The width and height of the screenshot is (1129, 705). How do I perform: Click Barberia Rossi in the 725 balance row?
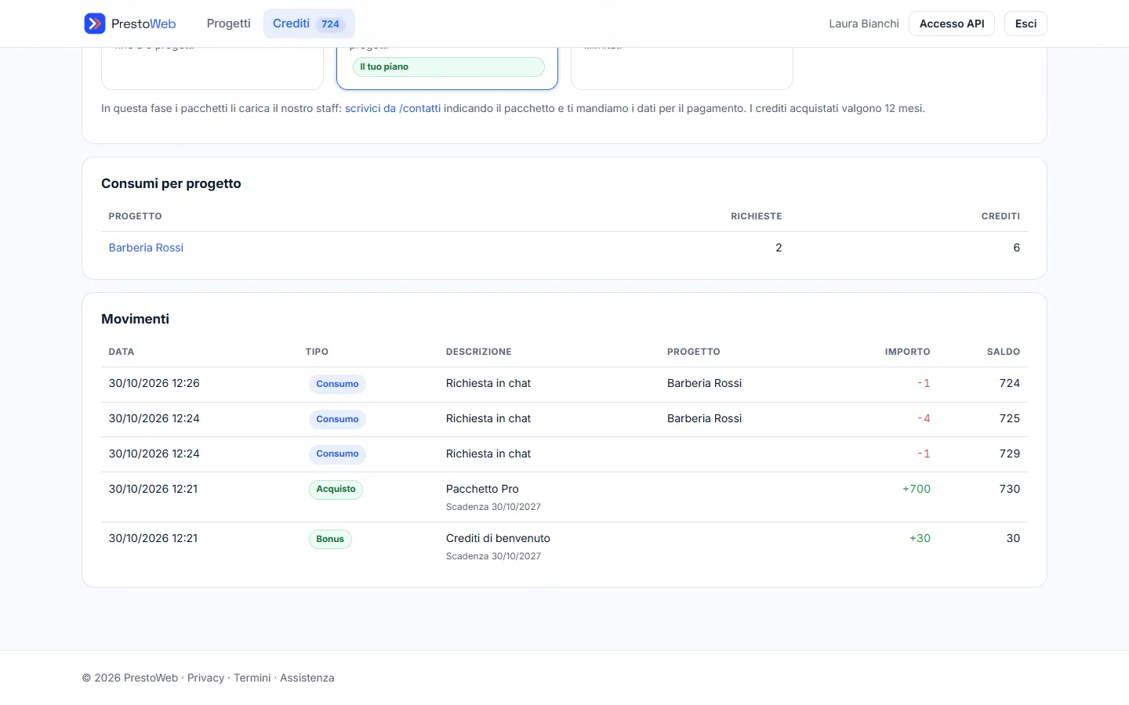coord(704,418)
